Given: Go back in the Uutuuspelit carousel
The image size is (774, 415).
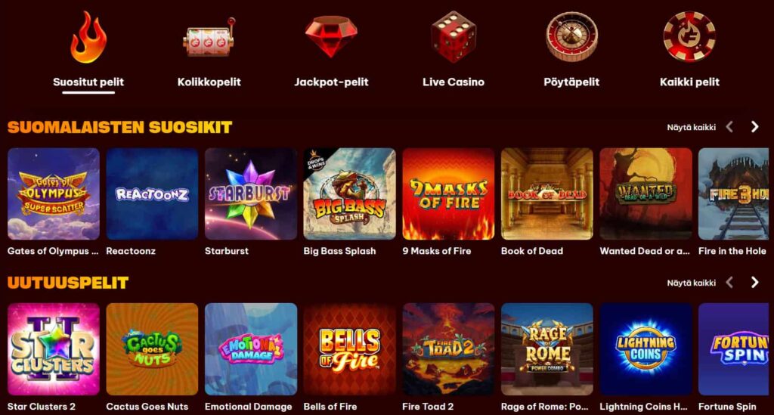Looking at the screenshot, I should point(729,282).
